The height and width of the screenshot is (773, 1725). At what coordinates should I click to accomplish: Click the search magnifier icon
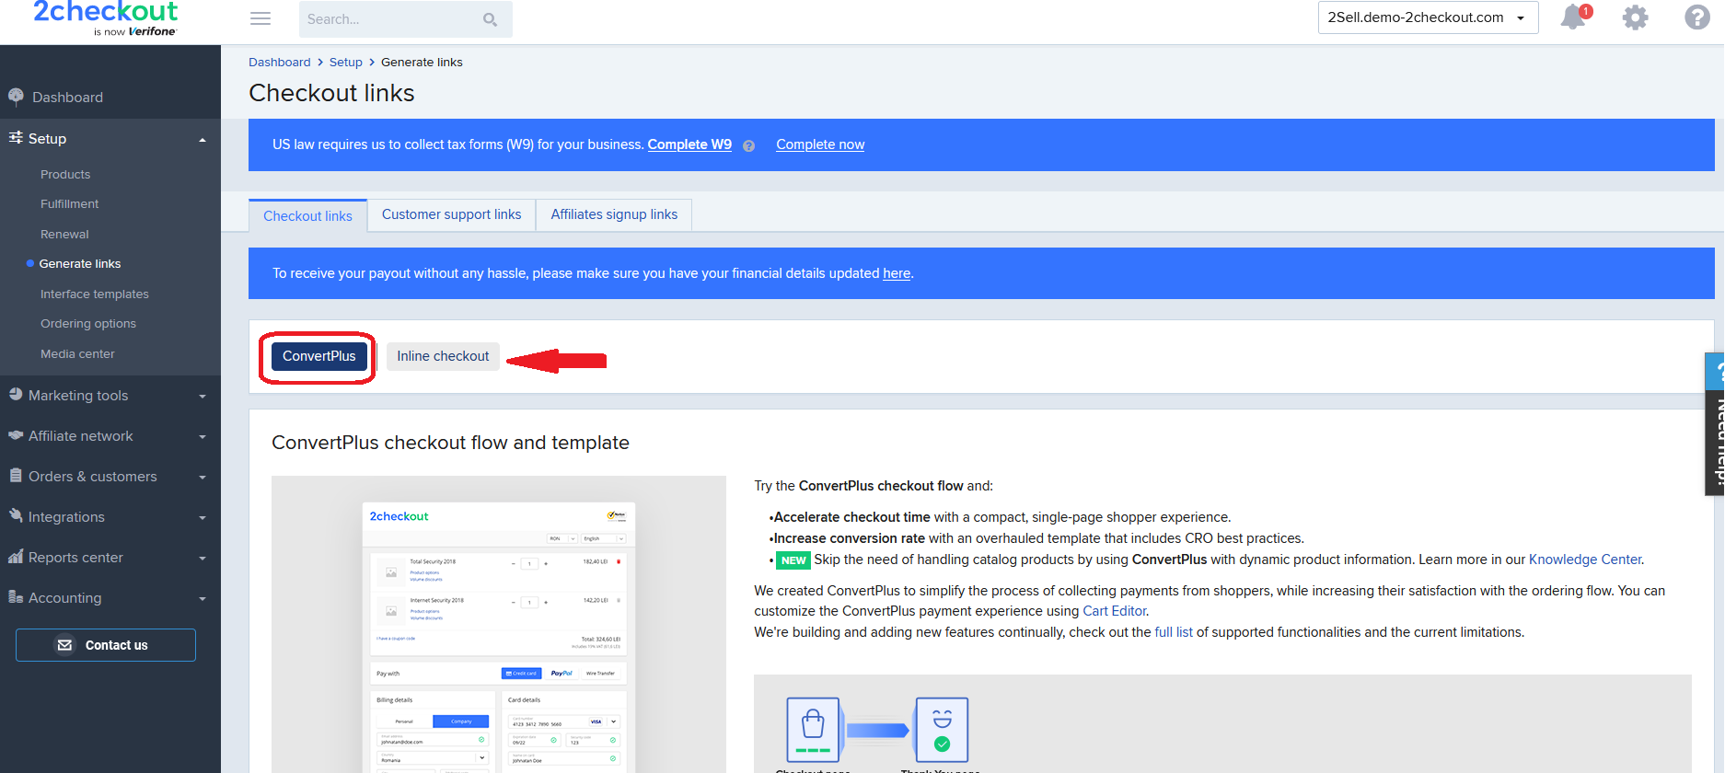[x=491, y=19]
